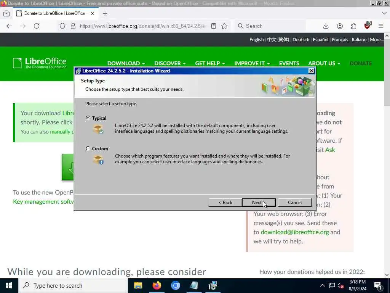Viewport: 390px width, 293px height.
Task: Click the installer icon in wizard title bar
Action: tap(78, 71)
